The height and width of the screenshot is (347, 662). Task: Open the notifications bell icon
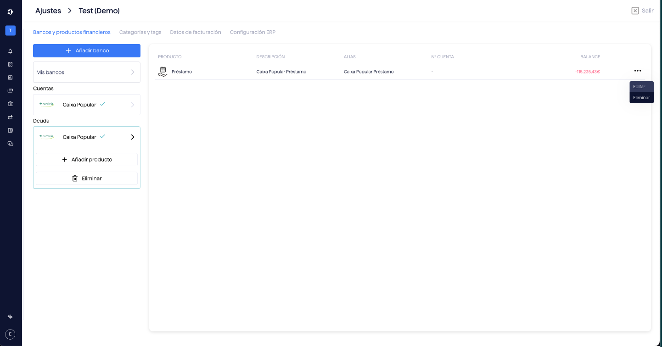tap(10, 51)
